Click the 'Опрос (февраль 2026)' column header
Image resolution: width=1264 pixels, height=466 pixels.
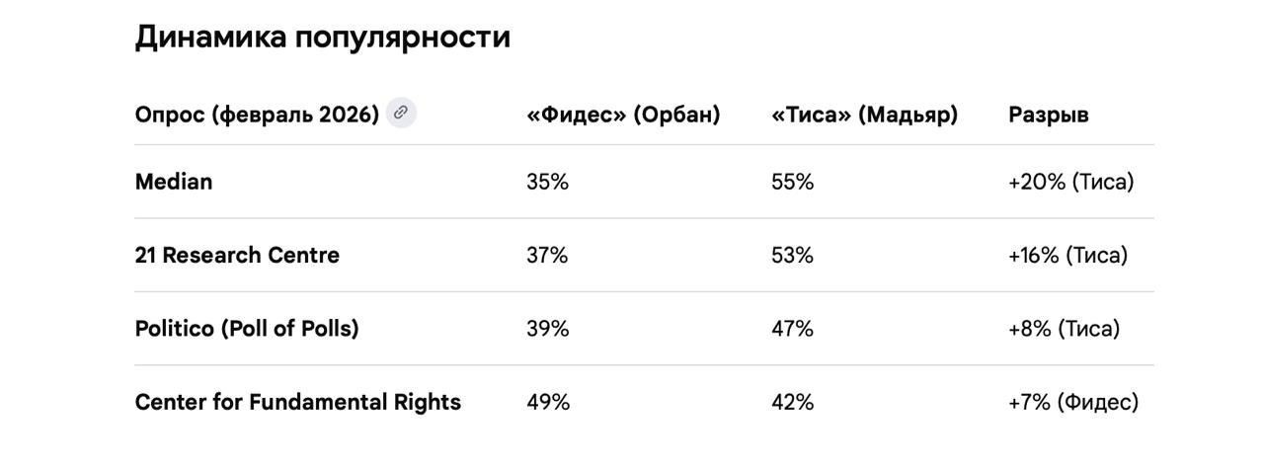click(x=257, y=115)
